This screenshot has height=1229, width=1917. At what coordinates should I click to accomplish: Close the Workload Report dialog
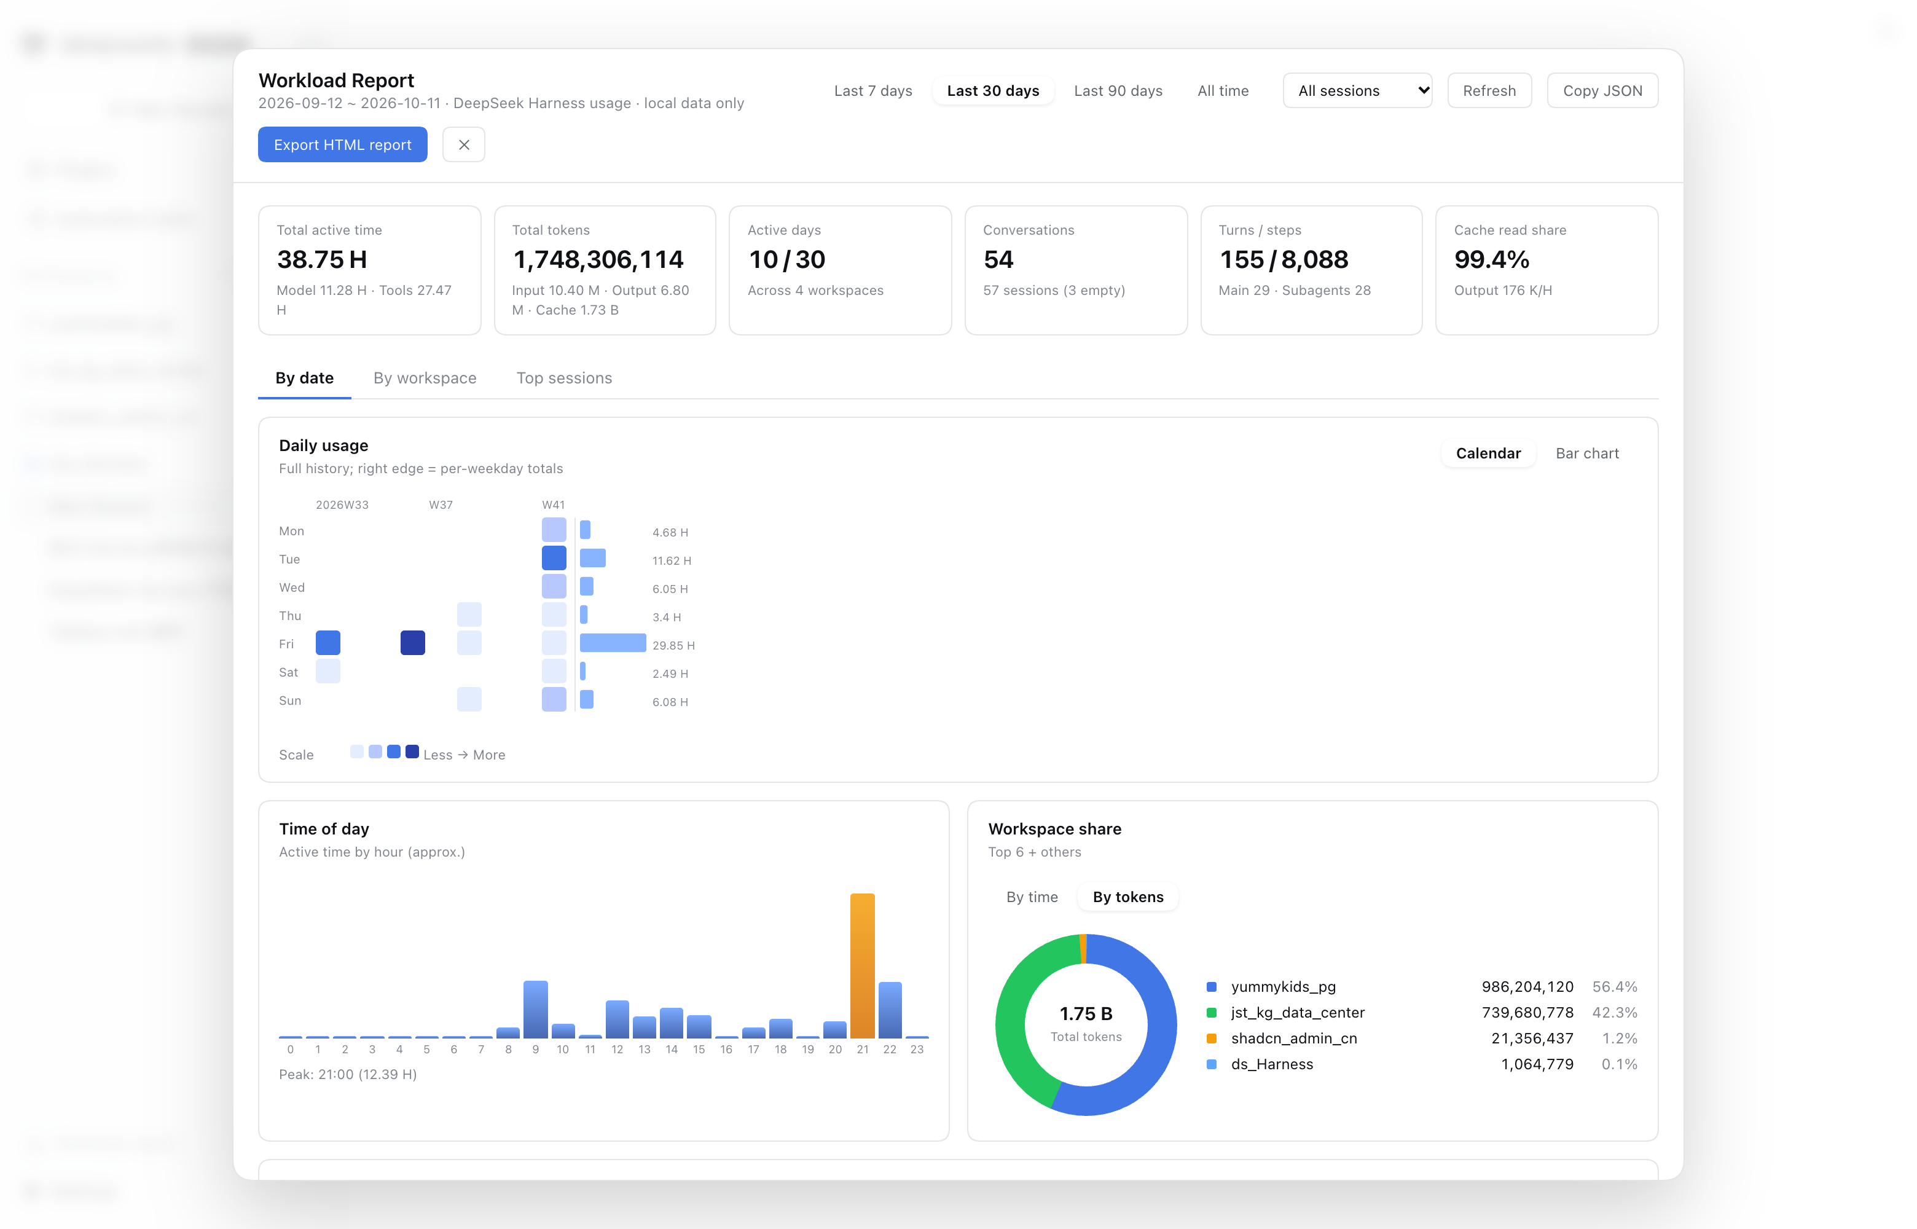(x=463, y=144)
